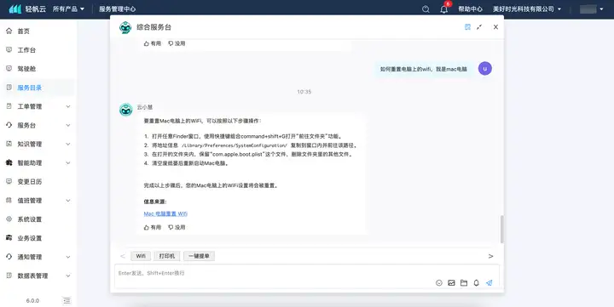Click the 云小慧 bot avatar

(125, 110)
